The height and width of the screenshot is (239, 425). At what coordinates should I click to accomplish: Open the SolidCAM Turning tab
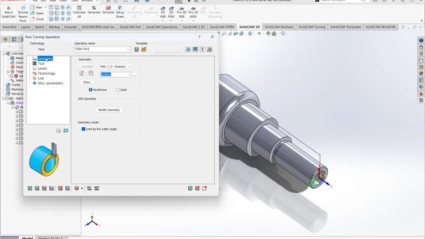point(312,27)
